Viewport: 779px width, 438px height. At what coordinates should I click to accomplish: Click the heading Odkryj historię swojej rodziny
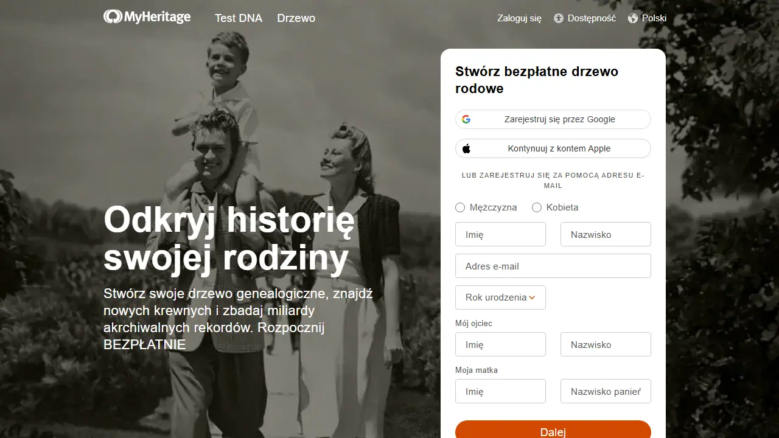[229, 238]
